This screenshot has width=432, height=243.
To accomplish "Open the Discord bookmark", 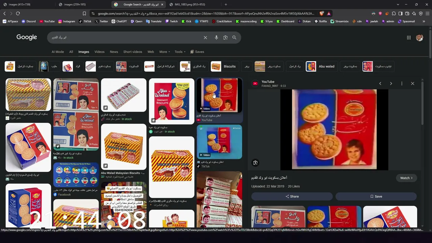I will pos(29,21).
